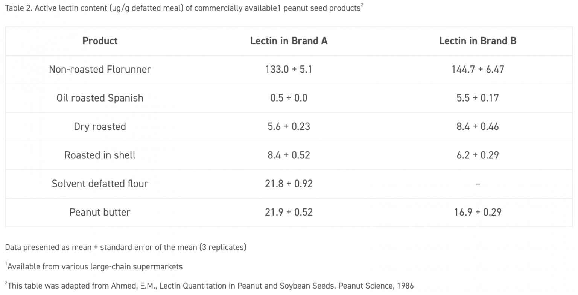
Task: Select the 0.5 + 0.0 cell
Action: pos(289,98)
